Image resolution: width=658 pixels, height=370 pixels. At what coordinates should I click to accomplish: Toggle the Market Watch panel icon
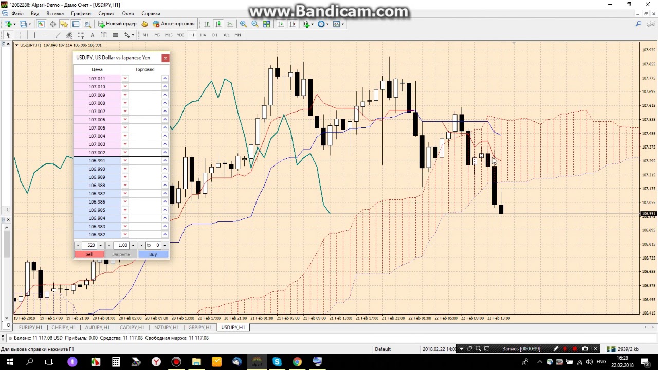(x=41, y=24)
